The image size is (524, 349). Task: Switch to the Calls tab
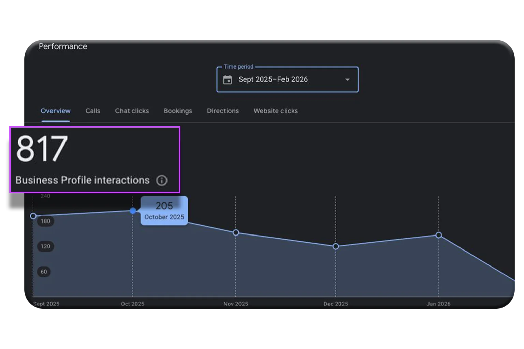point(93,111)
